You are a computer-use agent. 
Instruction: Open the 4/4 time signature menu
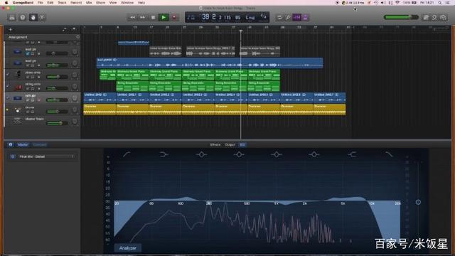tap(264, 17)
